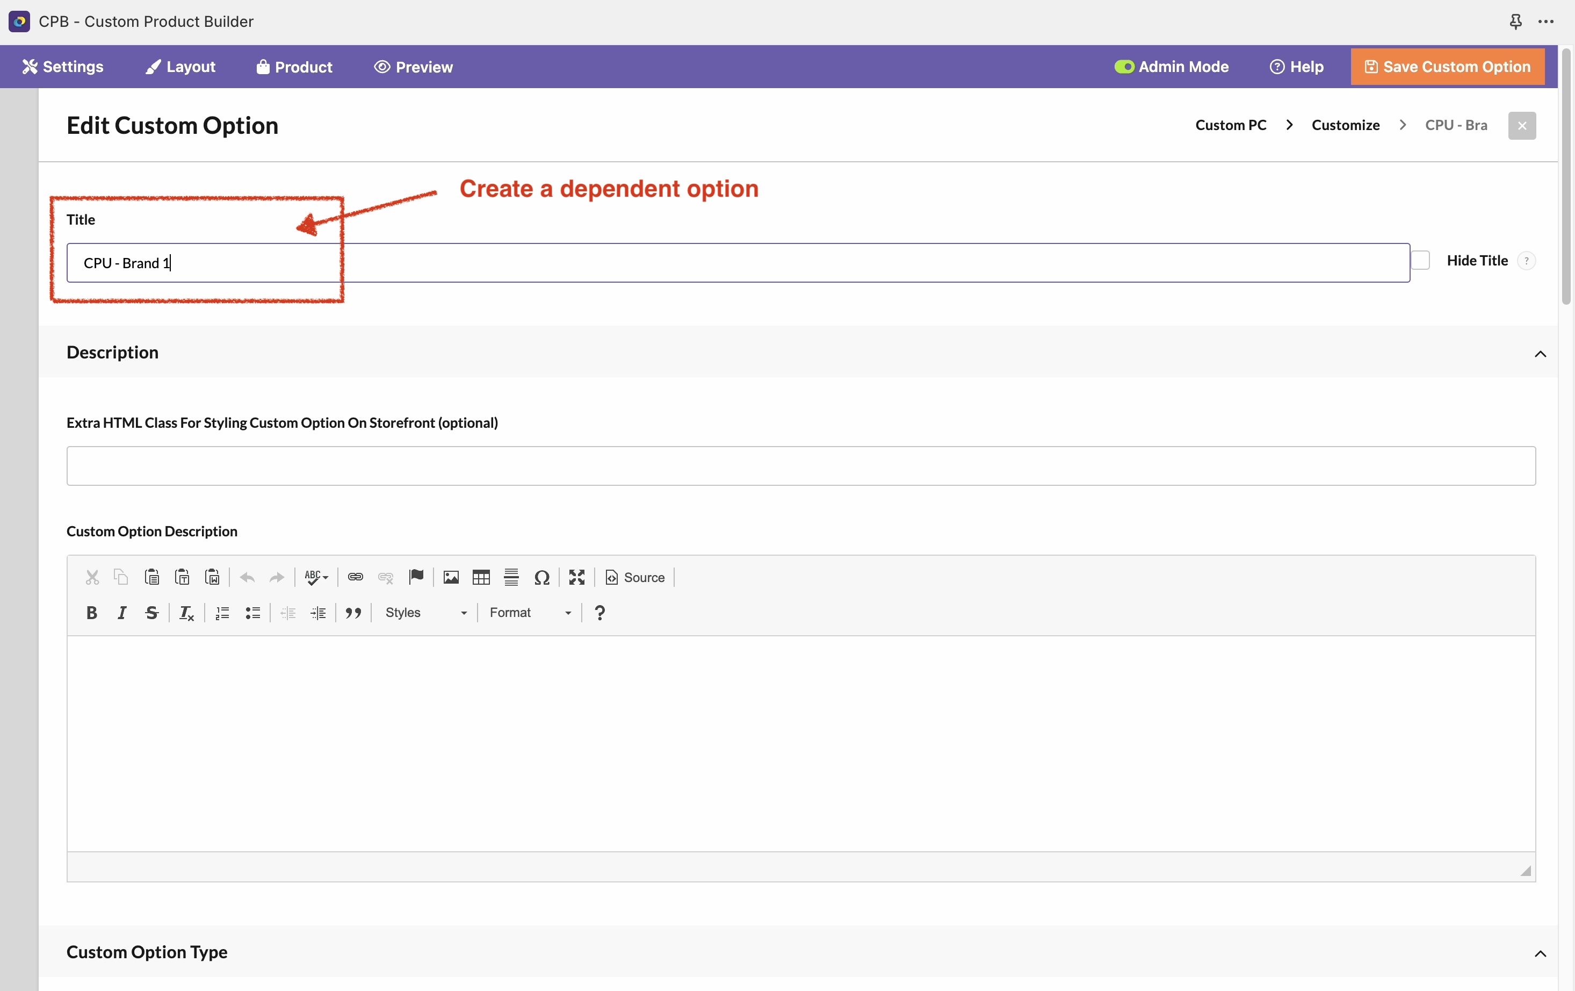Open the Styles dropdown
The width and height of the screenshot is (1575, 991).
tap(426, 613)
